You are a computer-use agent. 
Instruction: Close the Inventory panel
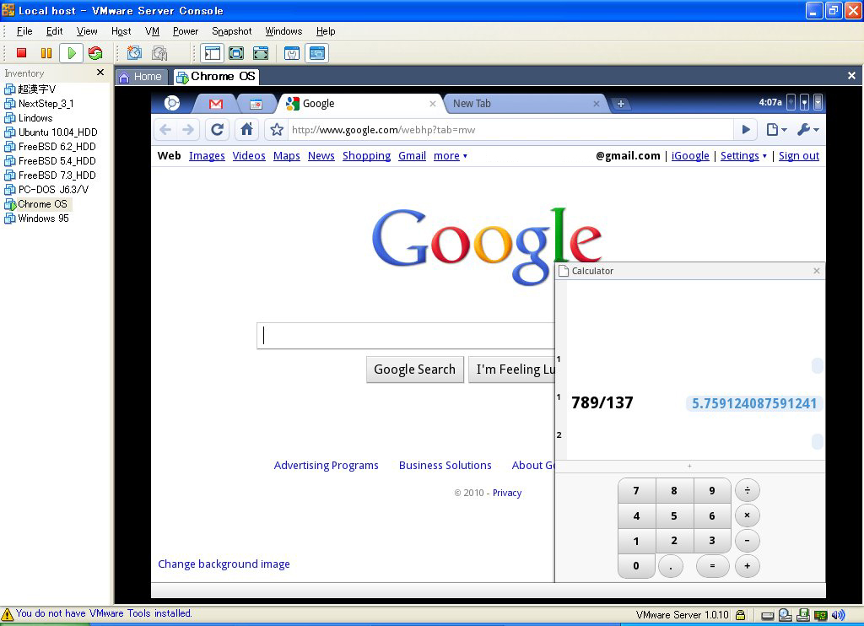point(100,73)
